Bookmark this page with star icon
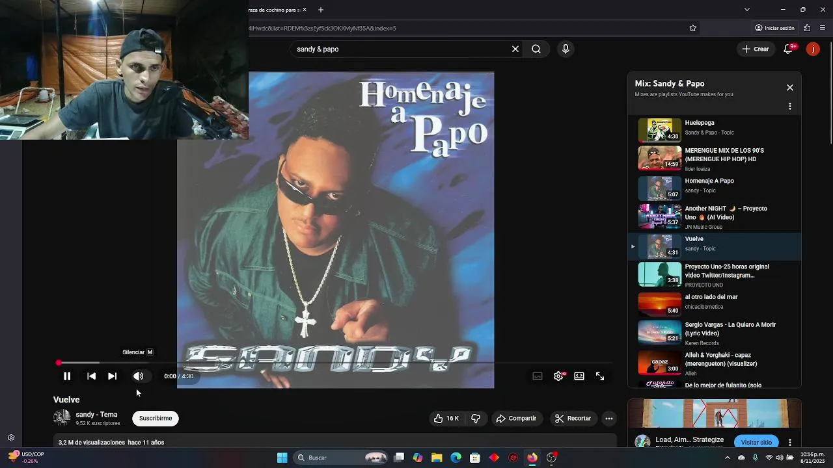 (x=692, y=28)
